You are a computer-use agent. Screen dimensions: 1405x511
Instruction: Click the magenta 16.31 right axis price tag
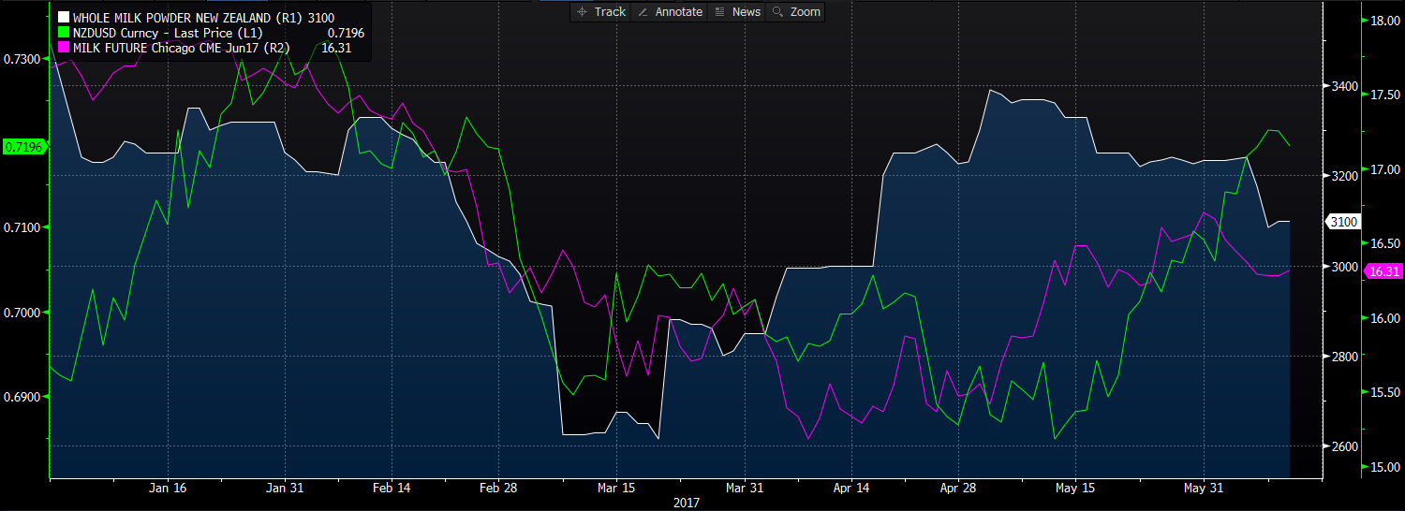point(1383,271)
